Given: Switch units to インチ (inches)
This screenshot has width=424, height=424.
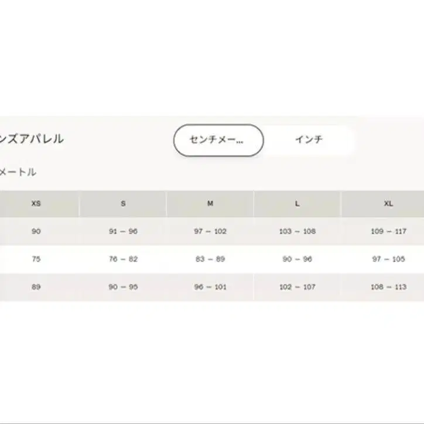Looking at the screenshot, I should click(310, 140).
